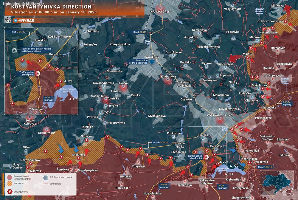Click the Rusyn Yar label
Screen dimensions: 298x200
pyautogui.click(x=138, y=166)
